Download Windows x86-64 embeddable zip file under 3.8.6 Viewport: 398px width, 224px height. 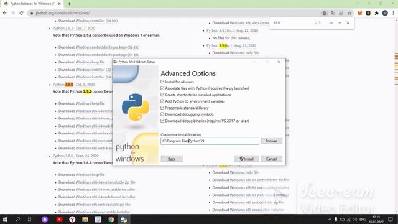point(106,182)
